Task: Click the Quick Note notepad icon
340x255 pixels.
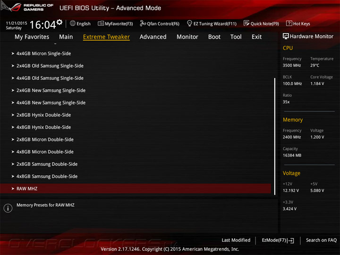Action: [x=246, y=23]
